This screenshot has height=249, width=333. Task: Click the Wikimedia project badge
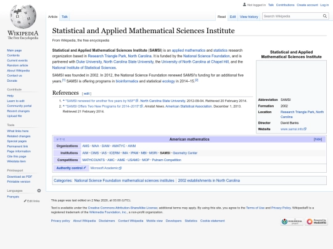pos(292,221)
